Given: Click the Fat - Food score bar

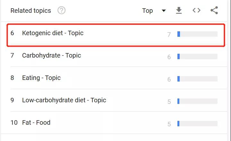Looking at the screenshot, I should pos(197,124).
